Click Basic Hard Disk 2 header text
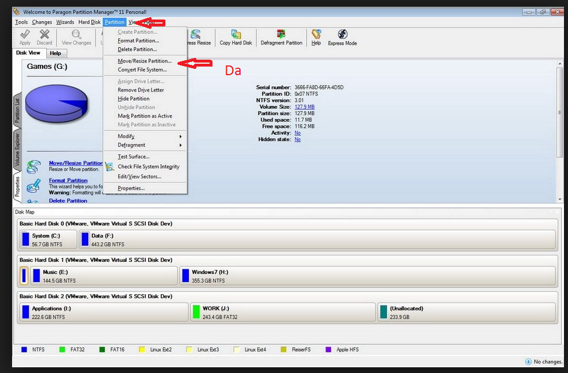Screen dimensions: 568x373 click(x=96, y=296)
